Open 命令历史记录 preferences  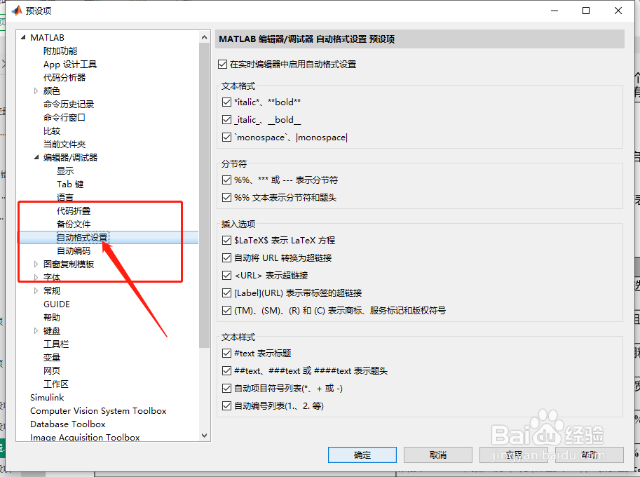[69, 104]
